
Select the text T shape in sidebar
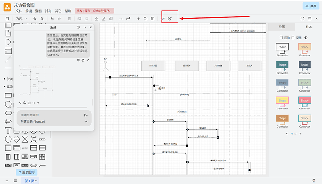[x=8, y=130]
